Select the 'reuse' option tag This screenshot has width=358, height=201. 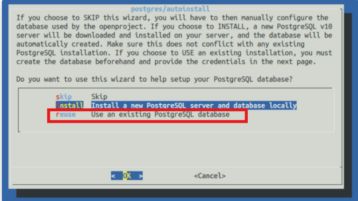[x=65, y=115]
